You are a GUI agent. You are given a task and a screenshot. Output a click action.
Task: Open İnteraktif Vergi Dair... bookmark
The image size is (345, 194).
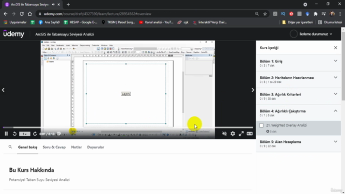tap(210, 22)
